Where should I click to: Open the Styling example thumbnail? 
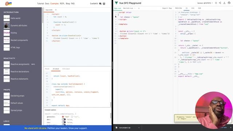point(7,33)
